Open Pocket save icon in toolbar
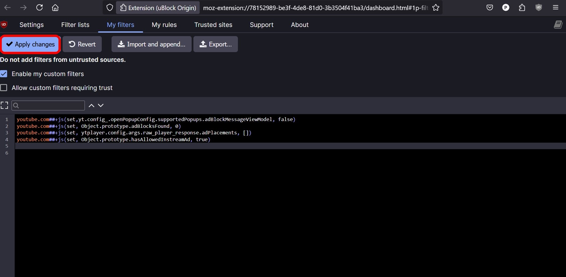This screenshot has height=277, width=566. (x=490, y=8)
